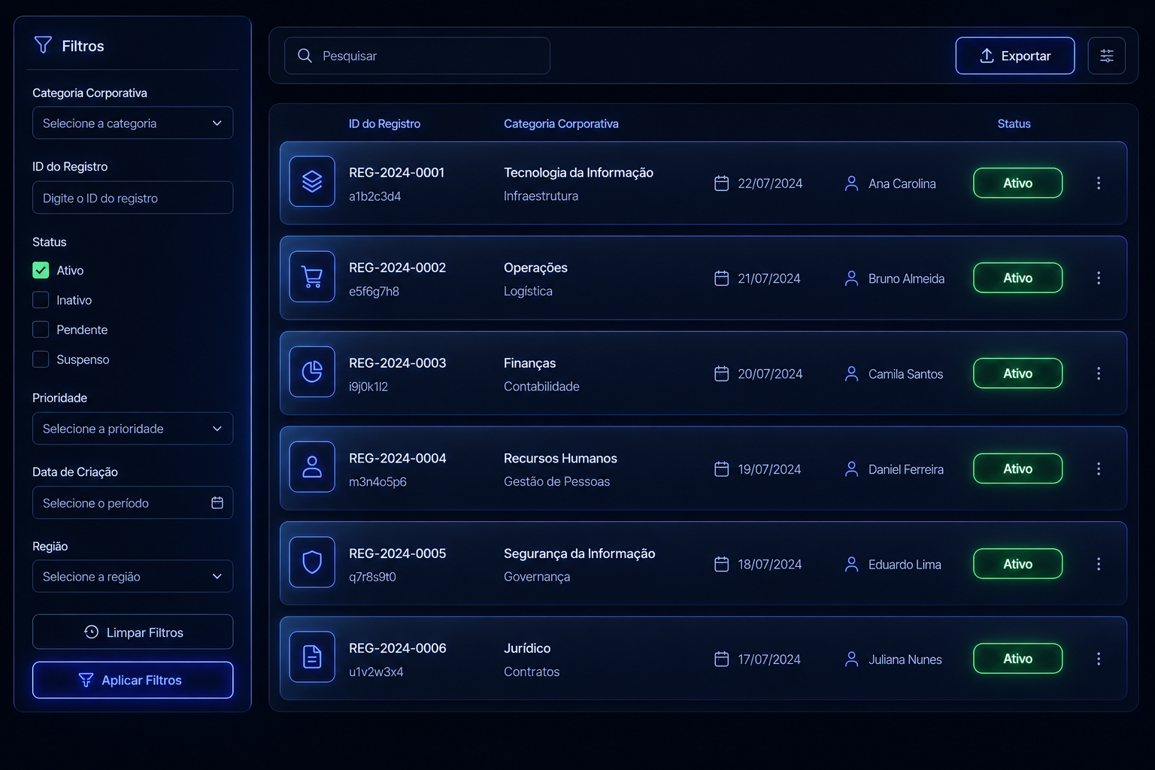Screen dimensions: 1155x770
Task: Click subcategory text Logística
Action: 528,291
